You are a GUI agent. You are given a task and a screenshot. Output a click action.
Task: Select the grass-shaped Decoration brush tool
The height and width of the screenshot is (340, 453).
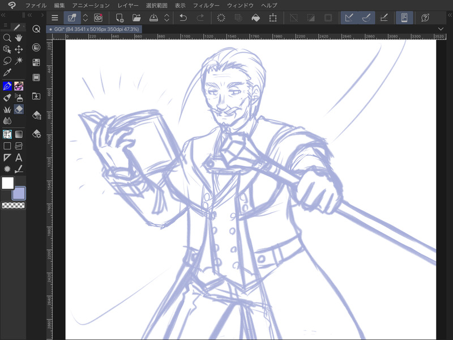click(x=7, y=109)
